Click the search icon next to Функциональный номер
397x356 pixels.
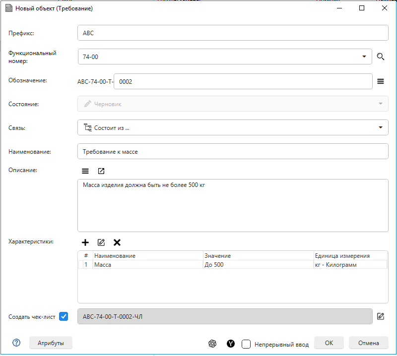(x=381, y=57)
